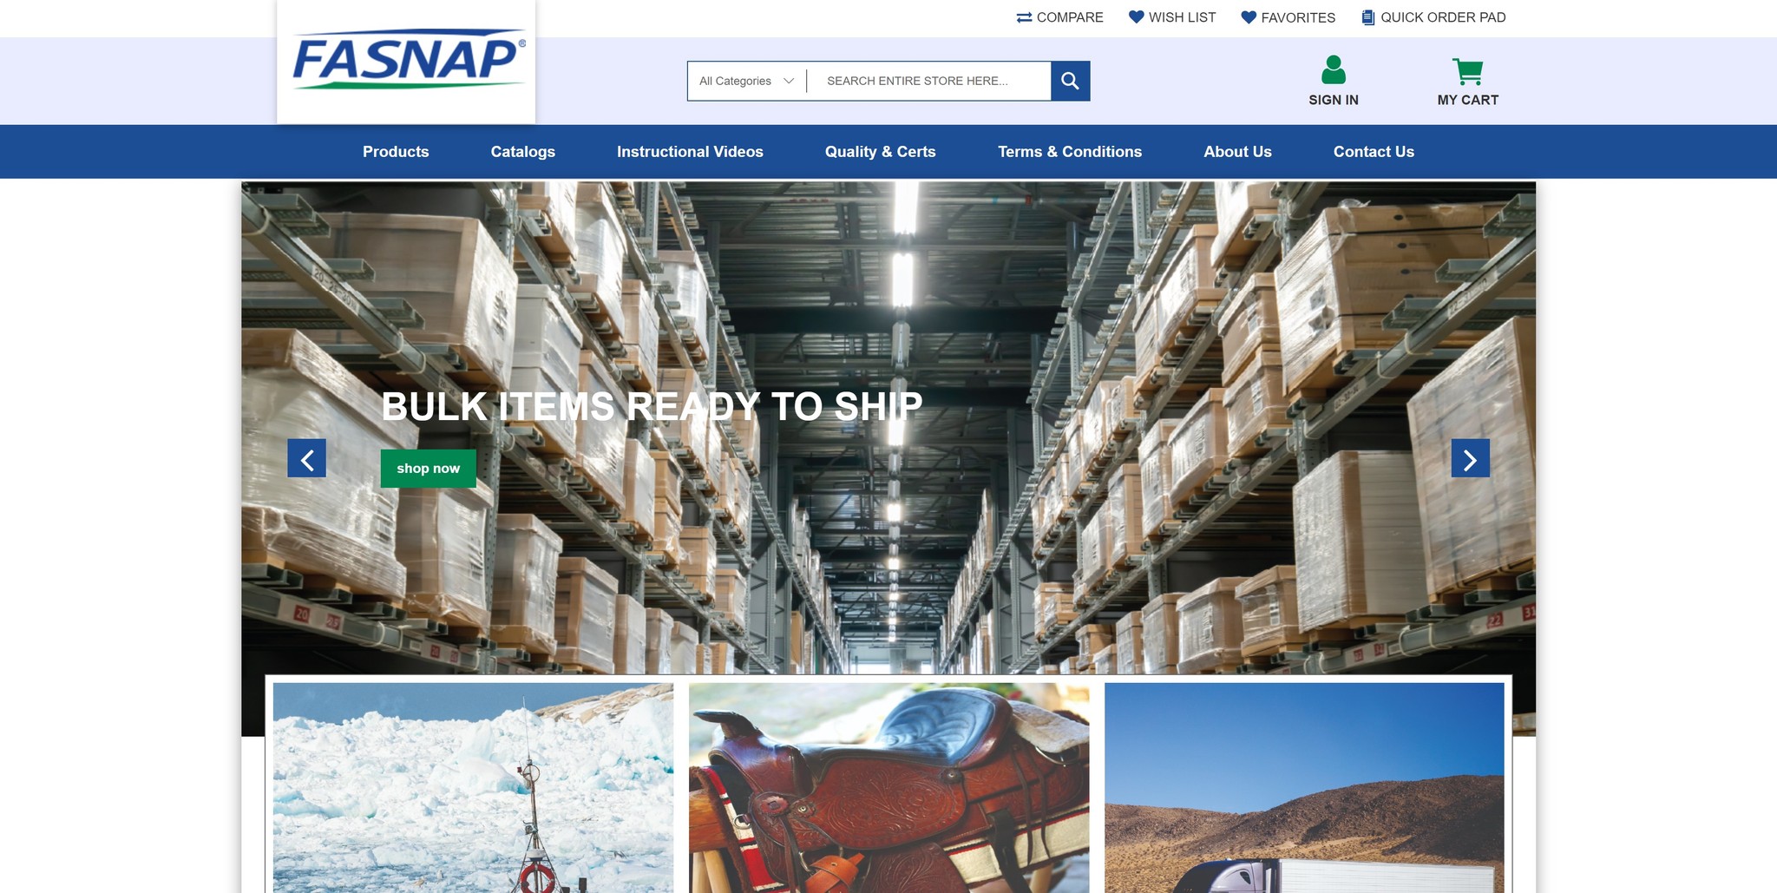Open the Catalogs menu item
1777x893 pixels.
tap(523, 152)
